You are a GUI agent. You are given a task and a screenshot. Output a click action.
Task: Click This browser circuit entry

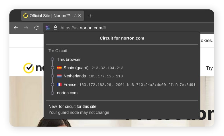(69, 59)
